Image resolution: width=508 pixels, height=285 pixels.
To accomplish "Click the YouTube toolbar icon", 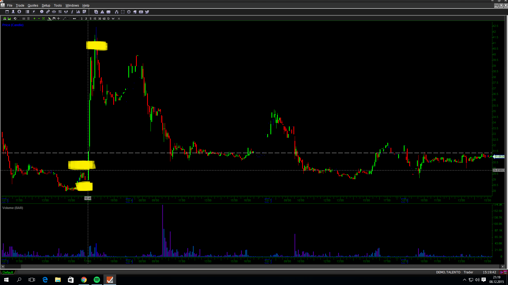I will 141,12.
